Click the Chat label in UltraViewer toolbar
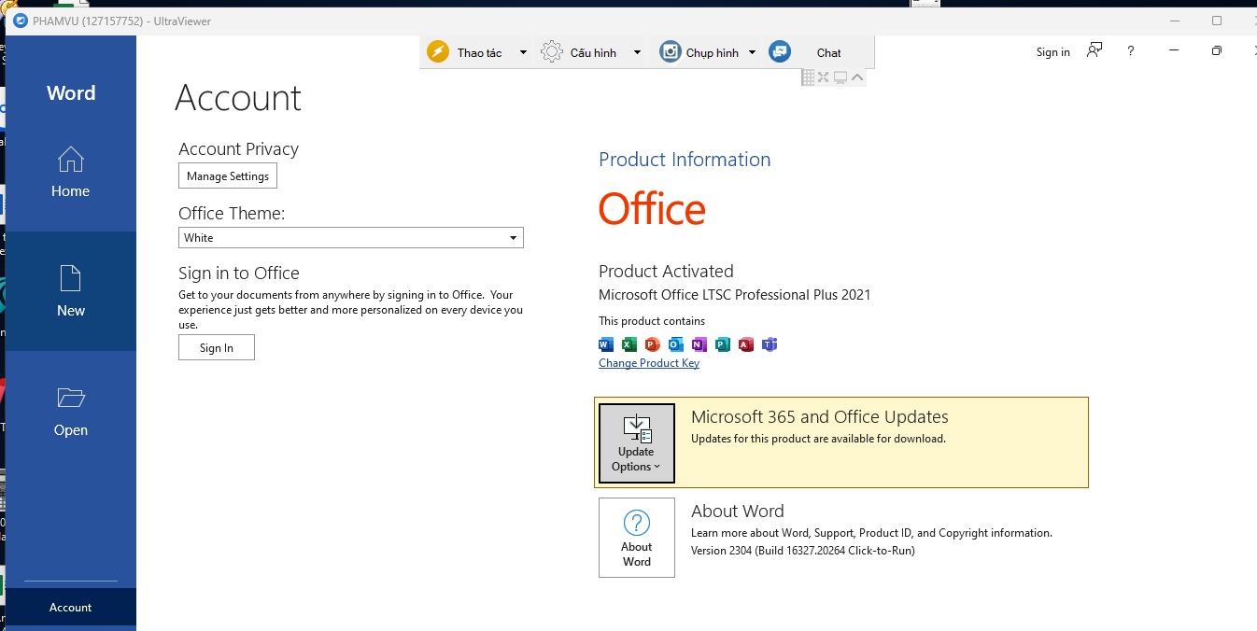 click(x=829, y=52)
